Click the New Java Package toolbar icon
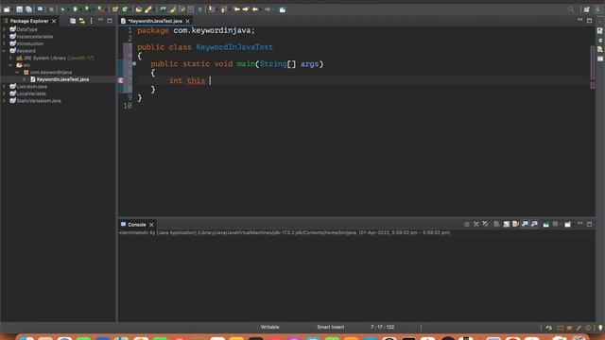Image resolution: width=605 pixels, height=340 pixels. [115, 9]
